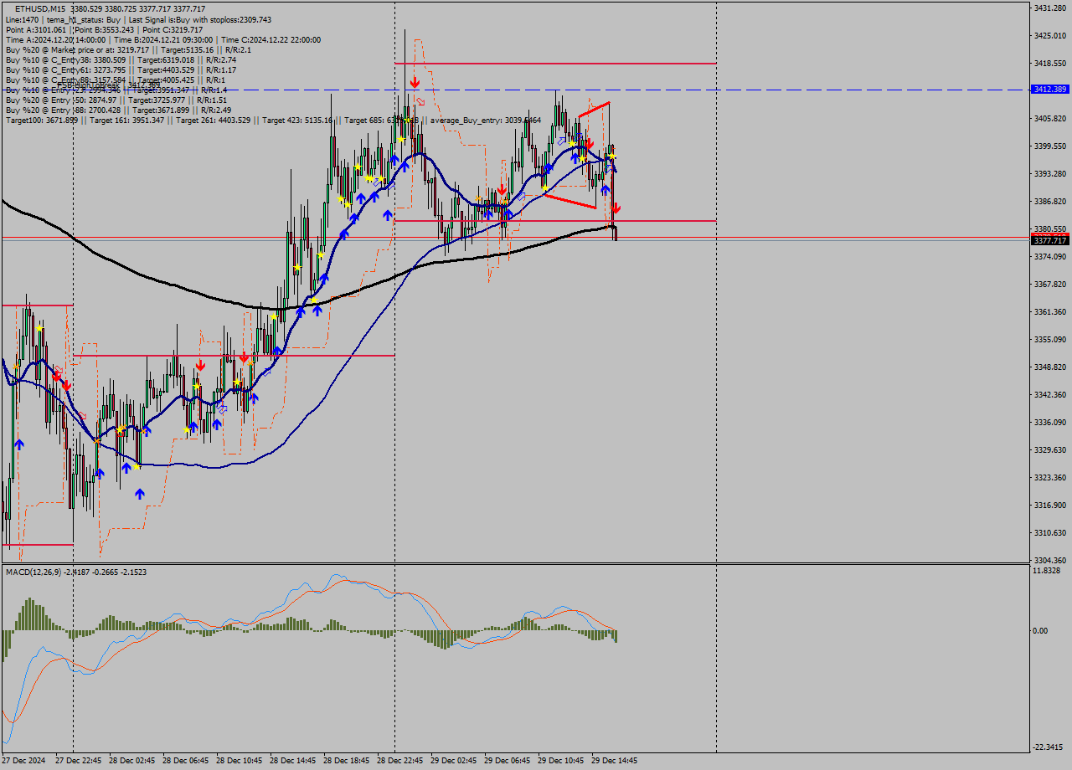Click the '29 Dec 14:45' time label
This screenshot has height=770, width=1072.
click(x=614, y=761)
